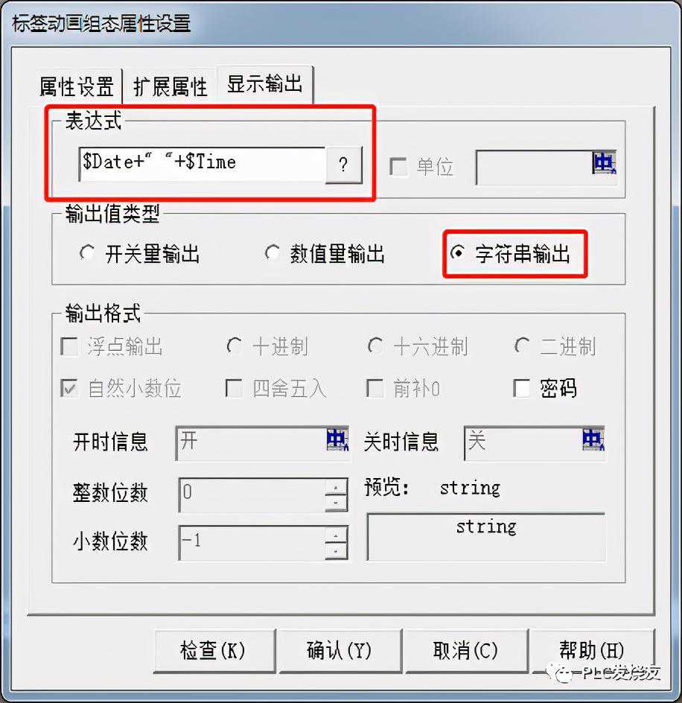Toggle the 浮点输出 checkbox
This screenshot has width=682, height=703.
[69, 346]
